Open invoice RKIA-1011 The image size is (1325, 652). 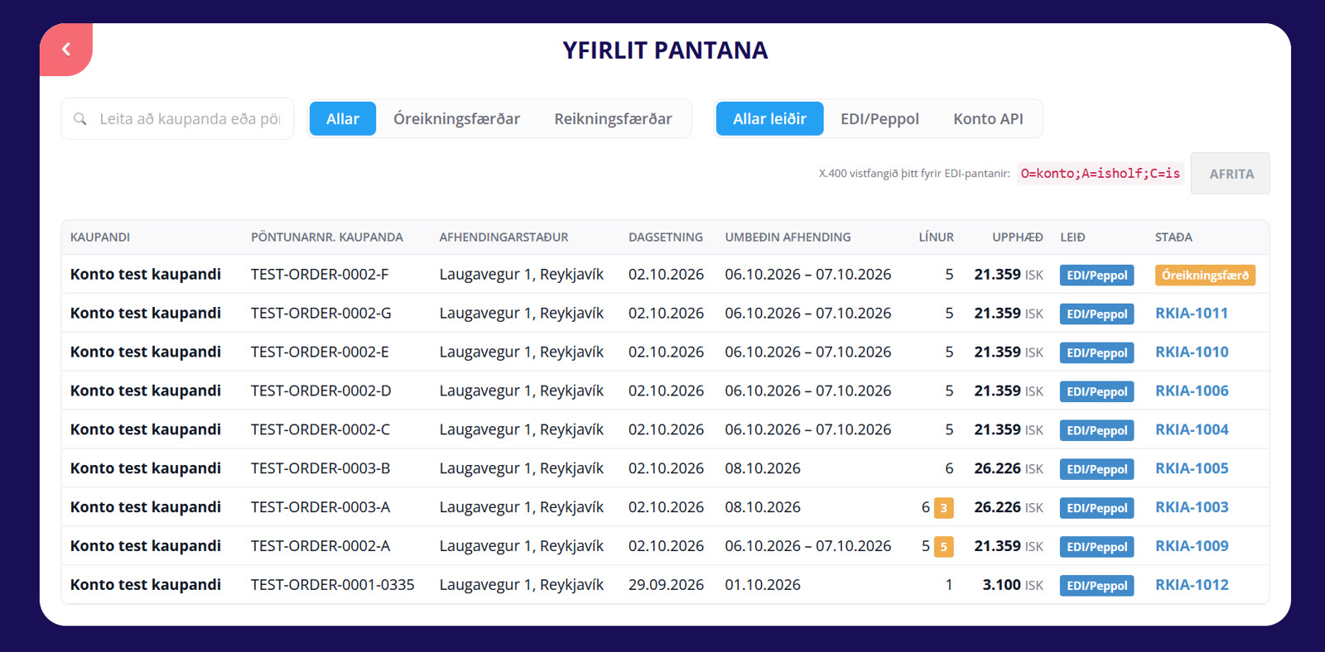[x=1191, y=314]
